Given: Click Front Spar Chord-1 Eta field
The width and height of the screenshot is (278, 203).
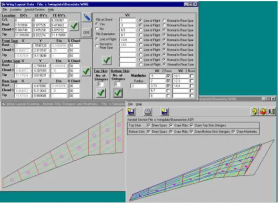Looking at the screenshot, I should [x=59, y=51].
